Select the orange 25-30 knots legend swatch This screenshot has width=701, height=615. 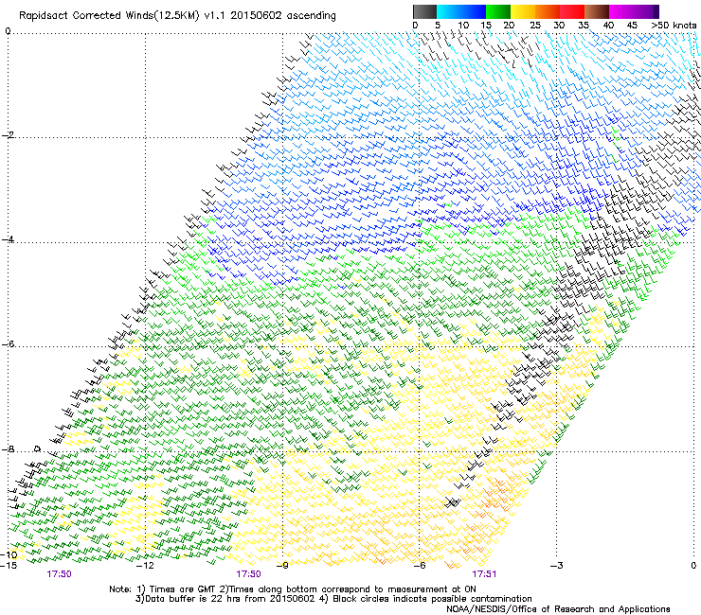click(548, 11)
